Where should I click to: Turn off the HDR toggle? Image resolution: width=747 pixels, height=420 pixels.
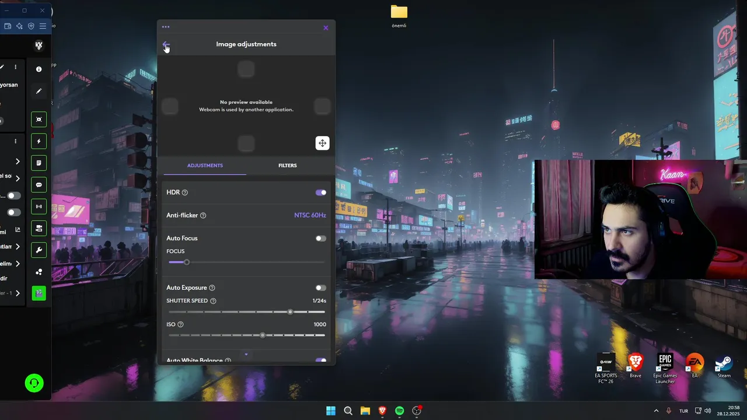coord(321,192)
